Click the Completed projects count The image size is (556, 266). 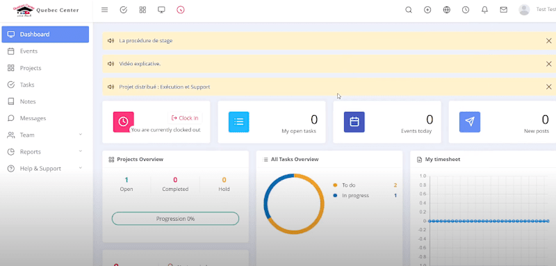175,180
